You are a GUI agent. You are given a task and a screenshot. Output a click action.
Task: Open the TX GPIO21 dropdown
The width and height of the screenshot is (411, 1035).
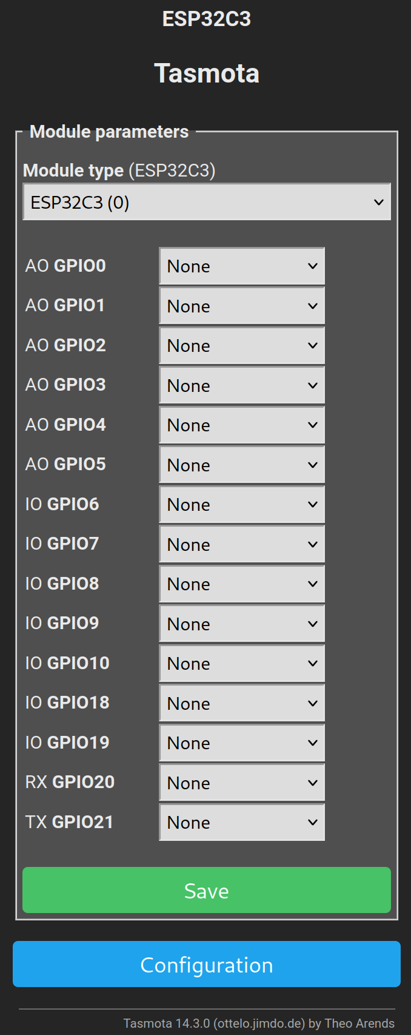coord(242,823)
